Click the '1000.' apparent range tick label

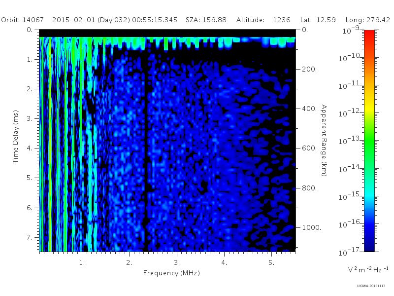coord(312,227)
